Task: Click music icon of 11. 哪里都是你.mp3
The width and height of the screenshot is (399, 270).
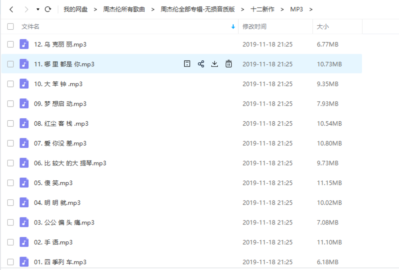Action: coord(24,64)
